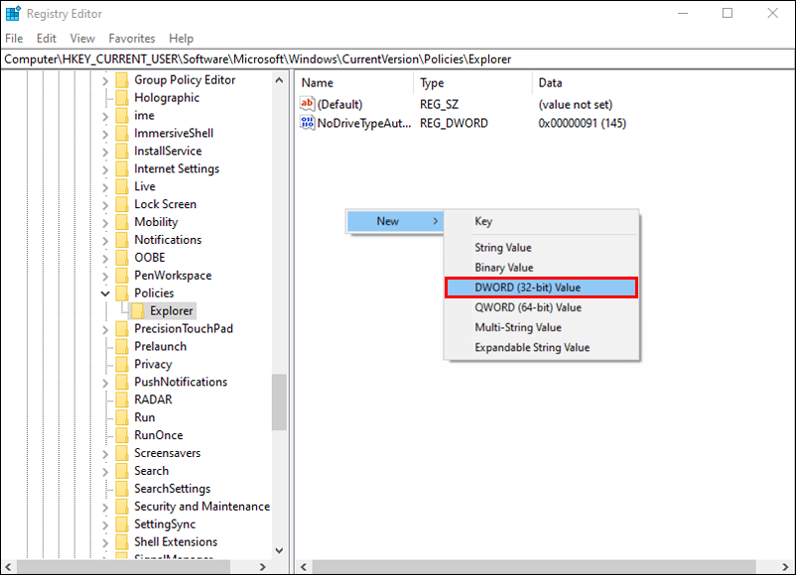The width and height of the screenshot is (796, 575).
Task: Click the NoDriveTypeAutoRun DWORD value icon
Action: click(x=307, y=123)
